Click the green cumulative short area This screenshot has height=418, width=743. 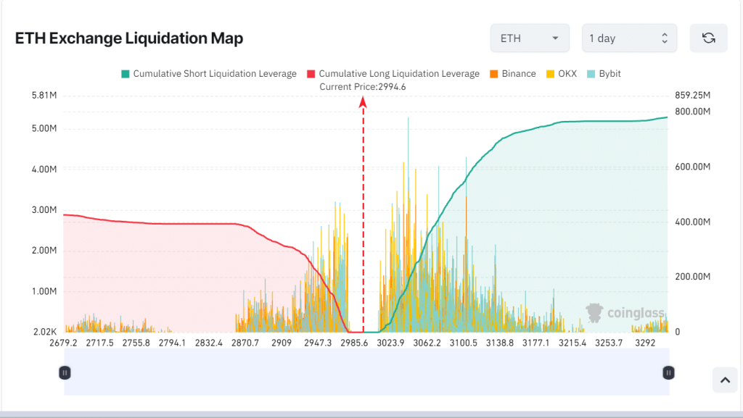566,217
